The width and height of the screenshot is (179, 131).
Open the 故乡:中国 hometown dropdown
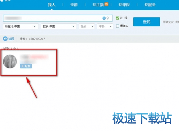59,26
